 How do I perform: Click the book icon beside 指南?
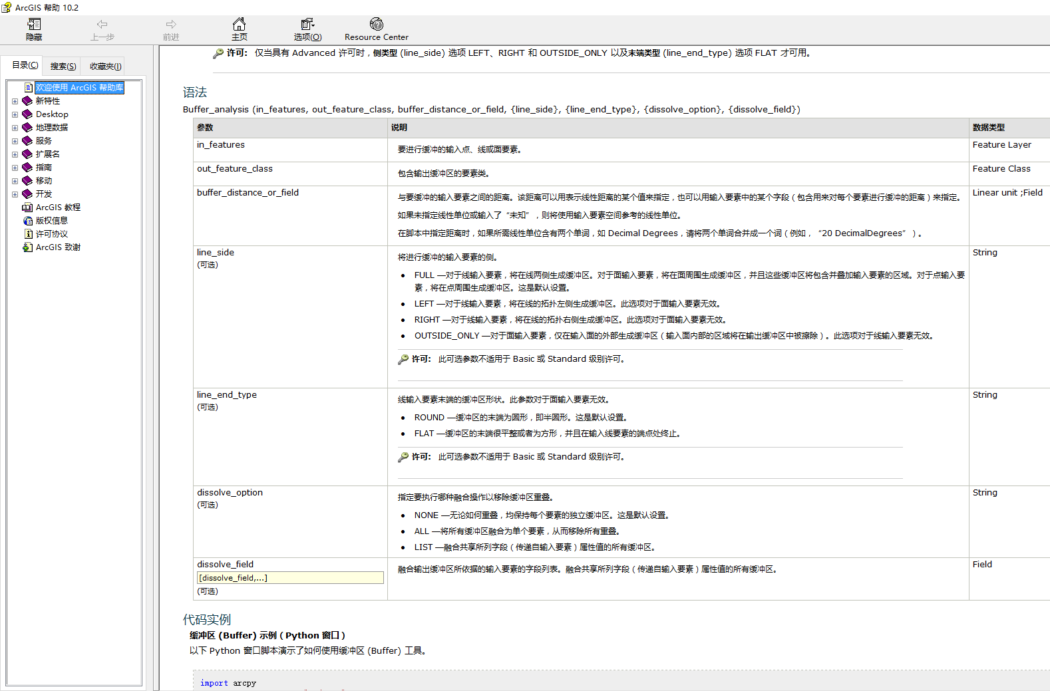pos(27,168)
